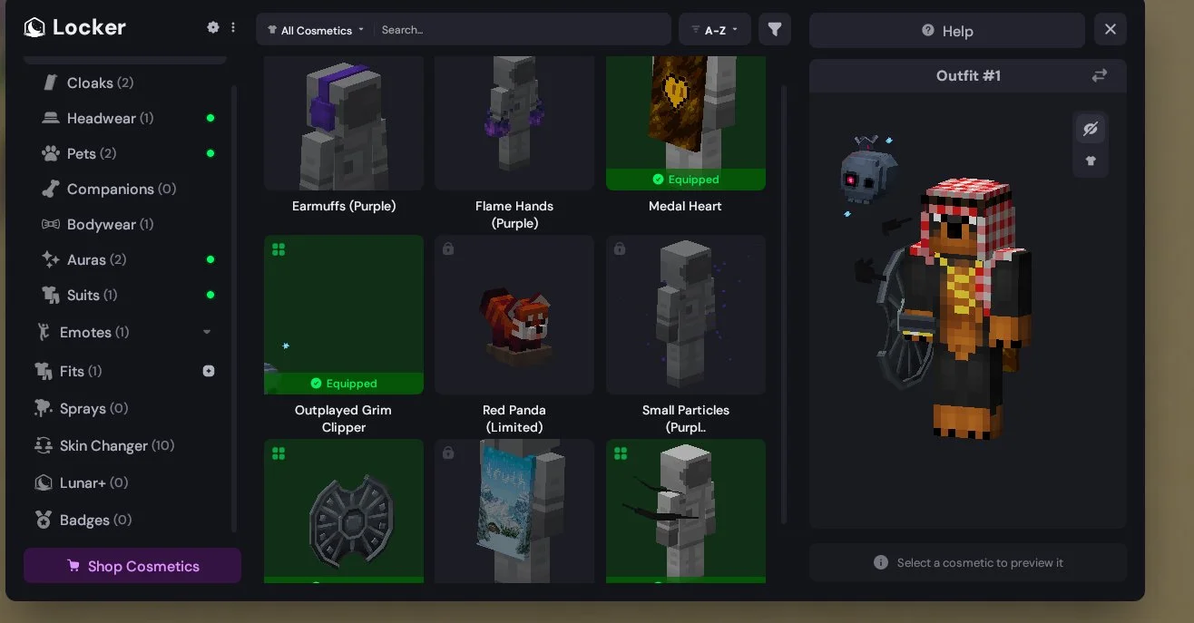Click the sidebar category scrollbar
Image resolution: width=1194 pixels, height=623 pixels.
[x=235, y=308]
